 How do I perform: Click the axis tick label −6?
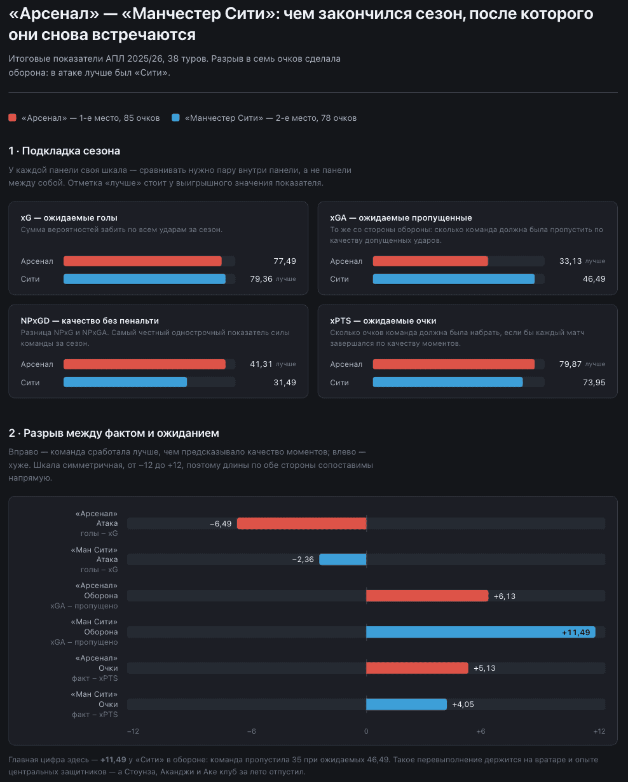(252, 732)
